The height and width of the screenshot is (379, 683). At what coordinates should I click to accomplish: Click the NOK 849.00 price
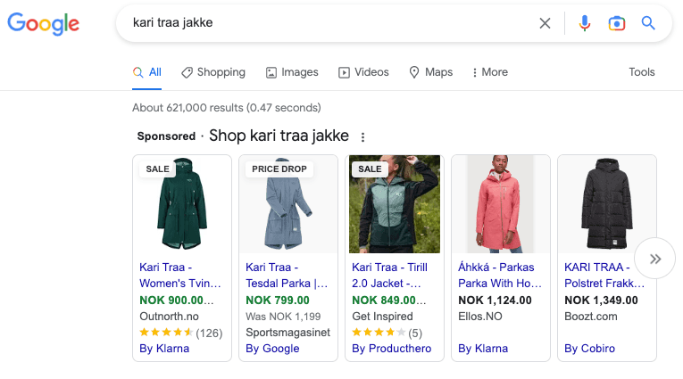point(389,301)
